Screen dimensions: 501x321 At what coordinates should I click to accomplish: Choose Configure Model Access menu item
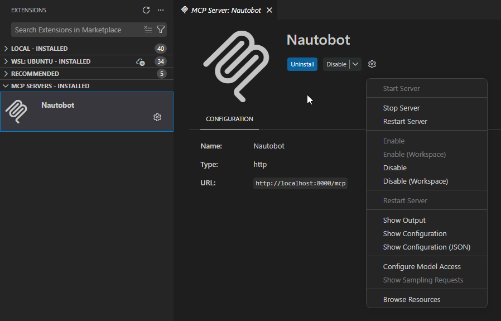pyautogui.click(x=427, y=267)
